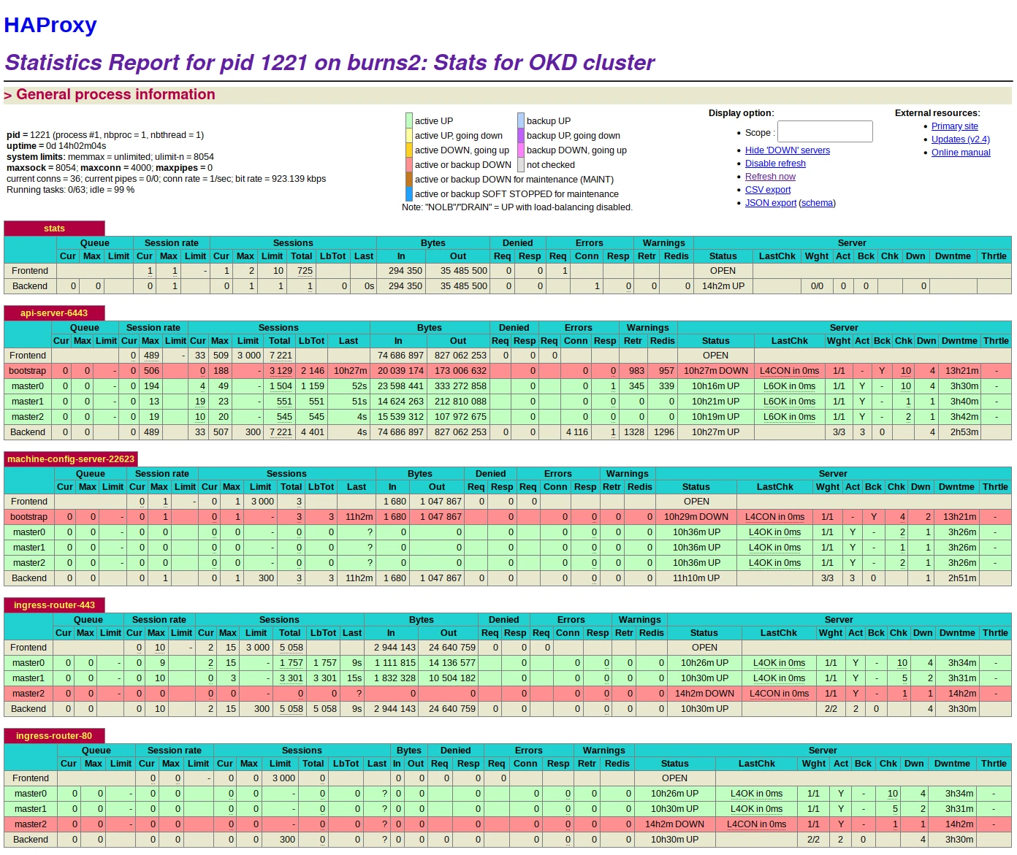Open the JSON schema link
This screenshot has width=1017, height=855.
coord(818,203)
